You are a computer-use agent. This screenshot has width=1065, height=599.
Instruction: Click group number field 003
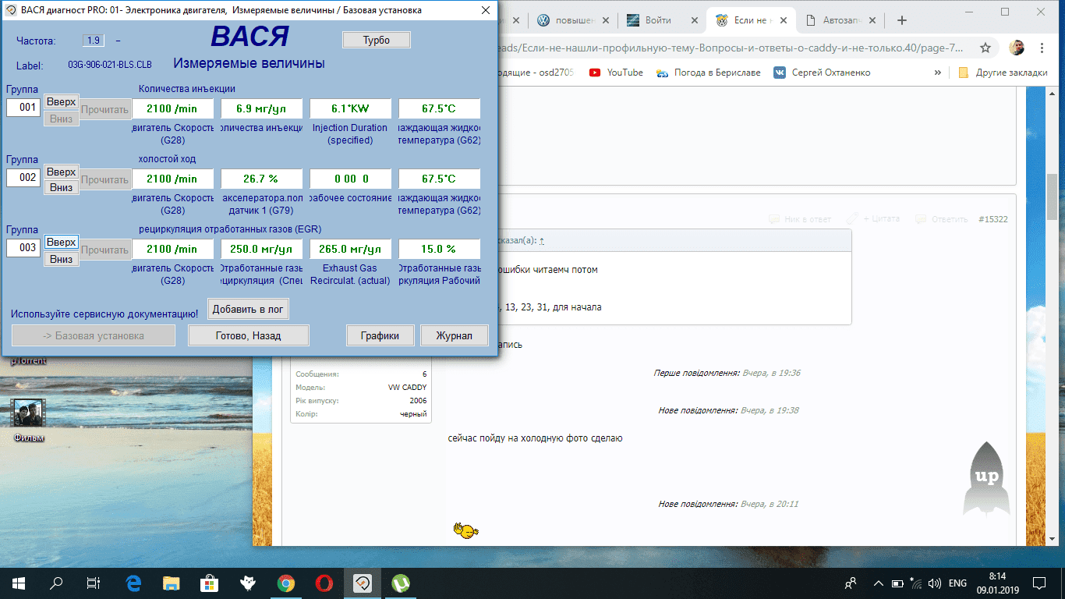(23, 248)
